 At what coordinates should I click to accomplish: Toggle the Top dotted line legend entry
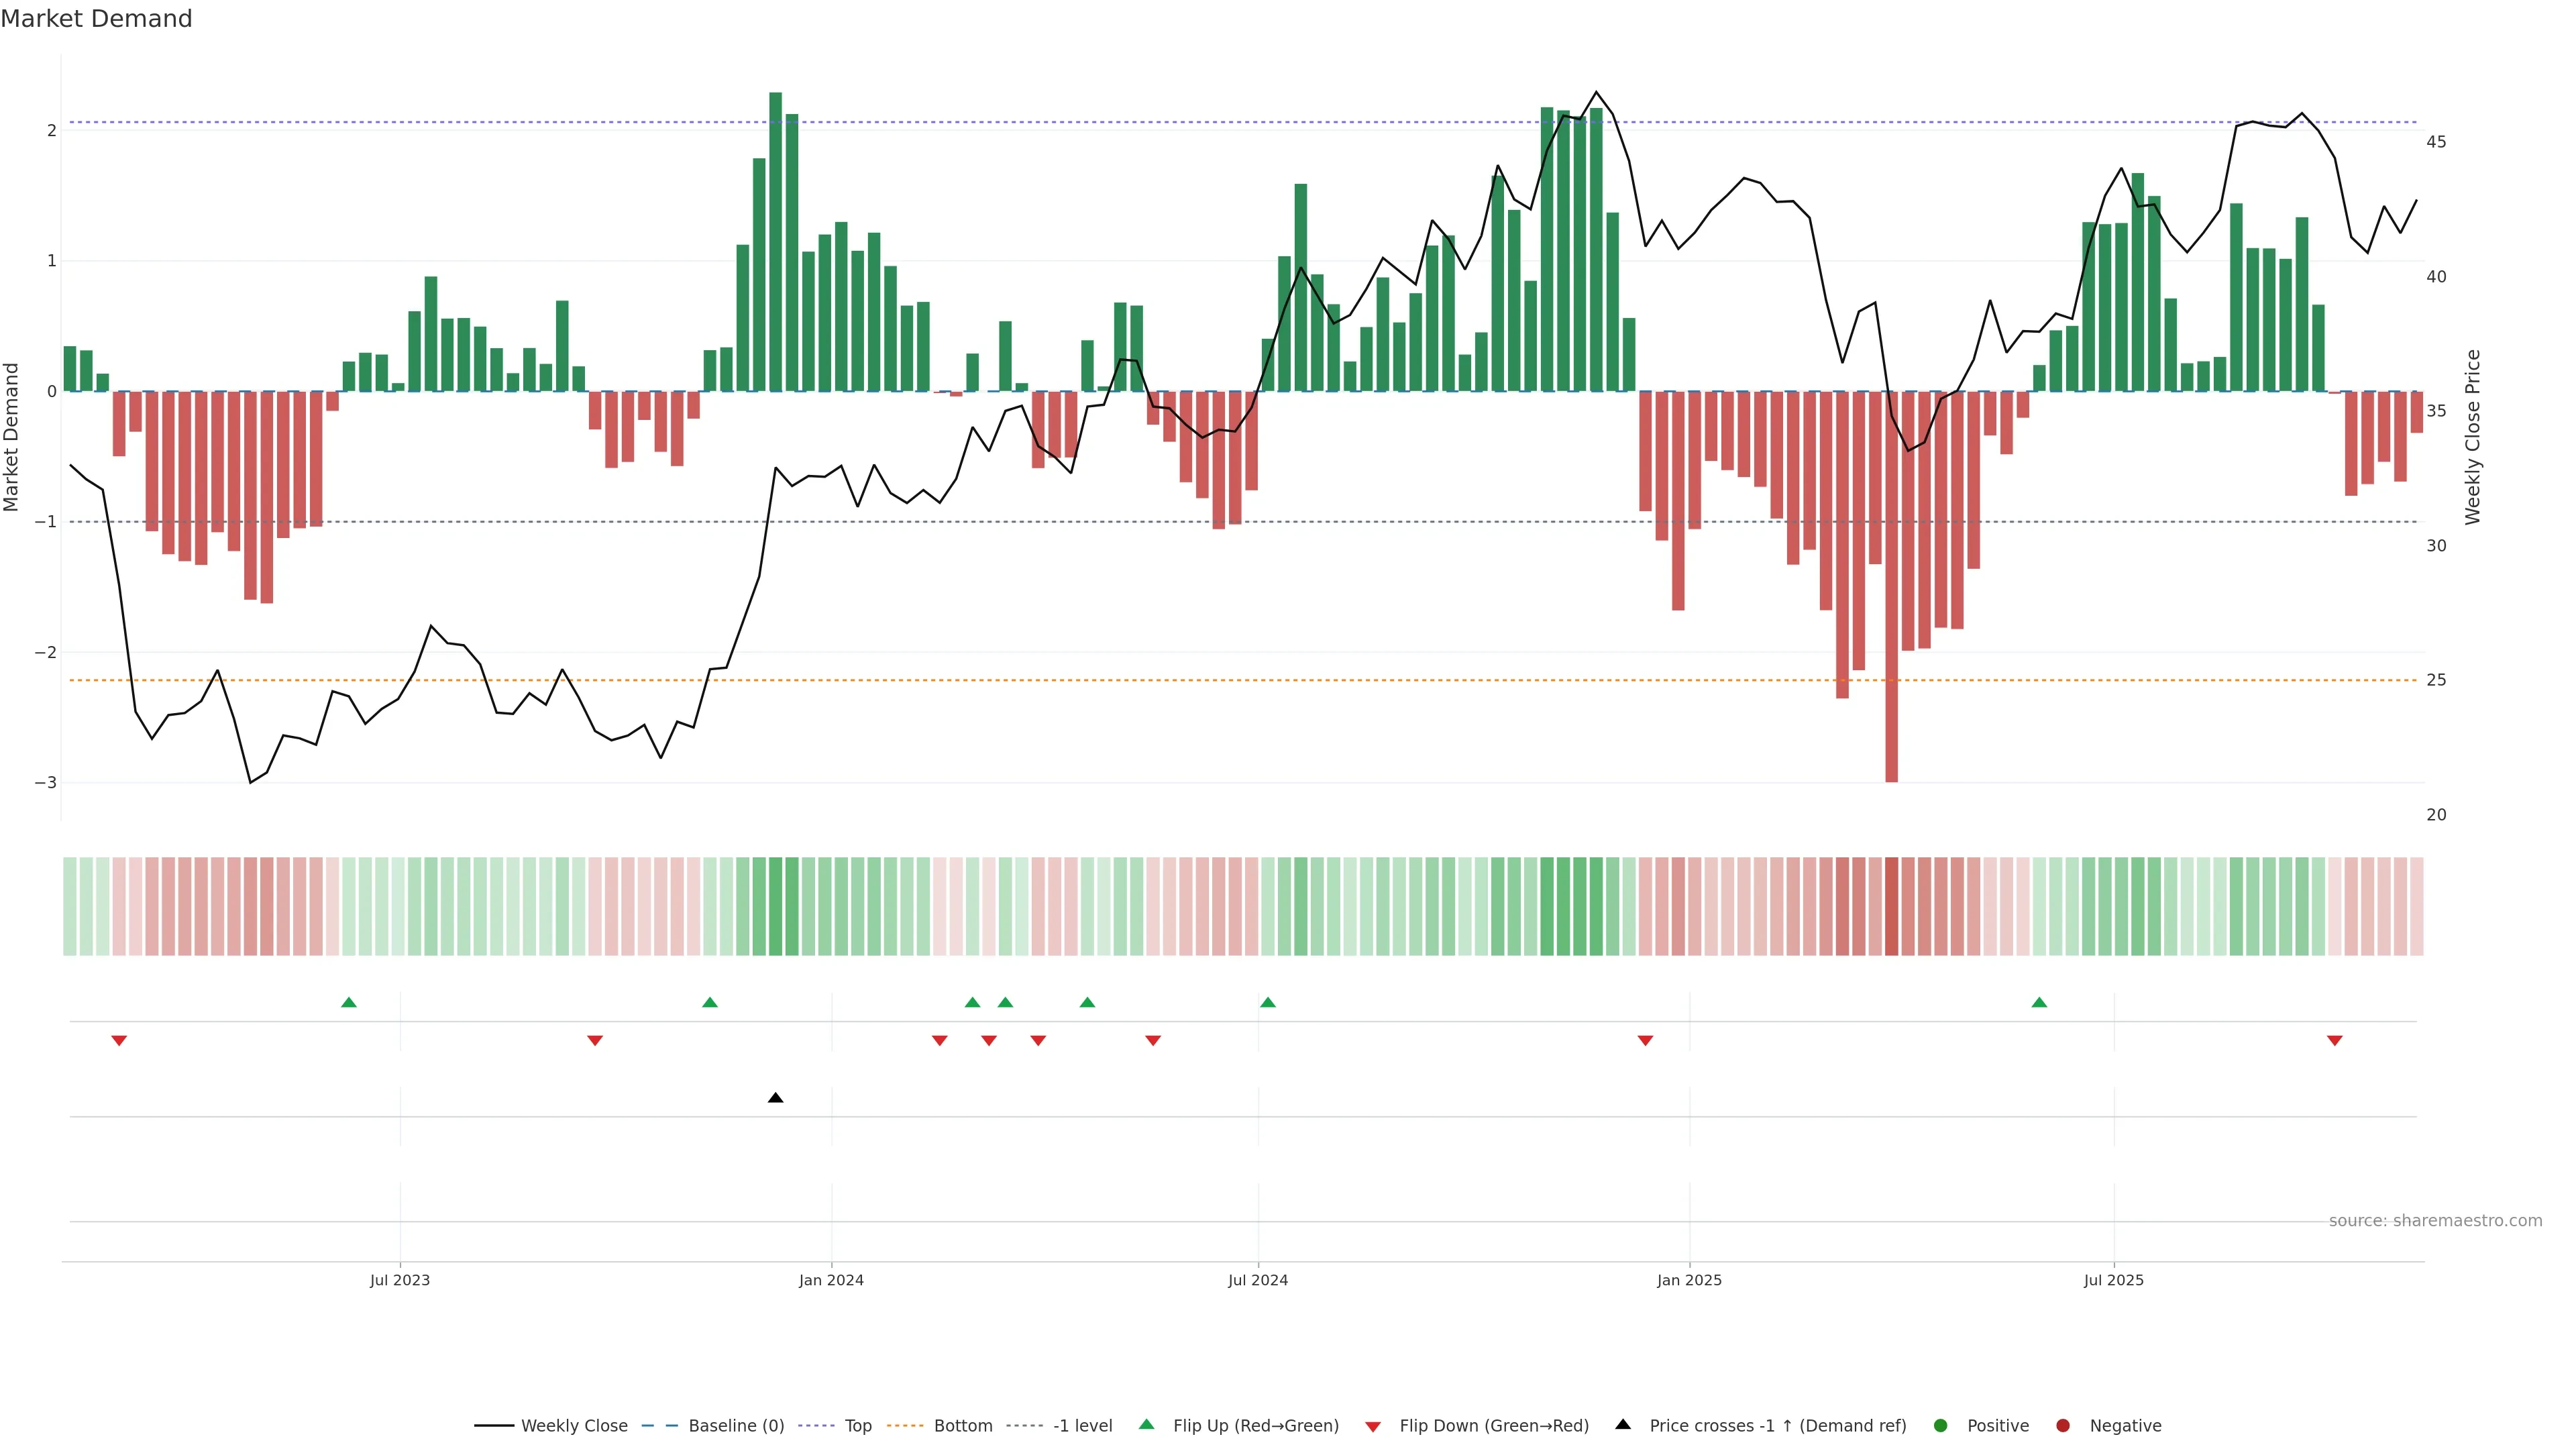(857, 1426)
